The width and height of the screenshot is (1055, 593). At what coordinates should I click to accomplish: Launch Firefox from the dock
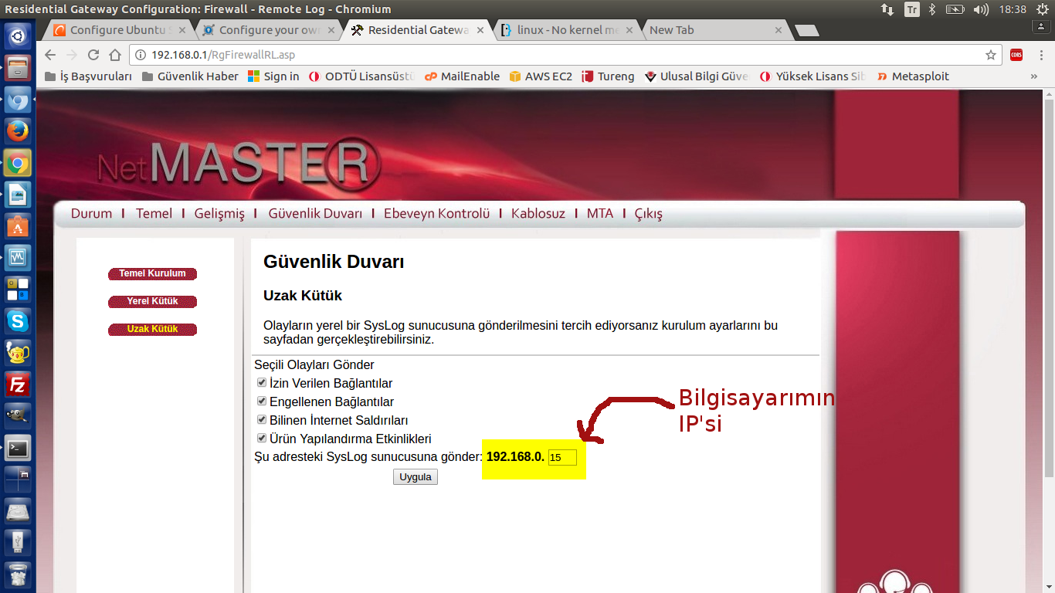tap(18, 132)
